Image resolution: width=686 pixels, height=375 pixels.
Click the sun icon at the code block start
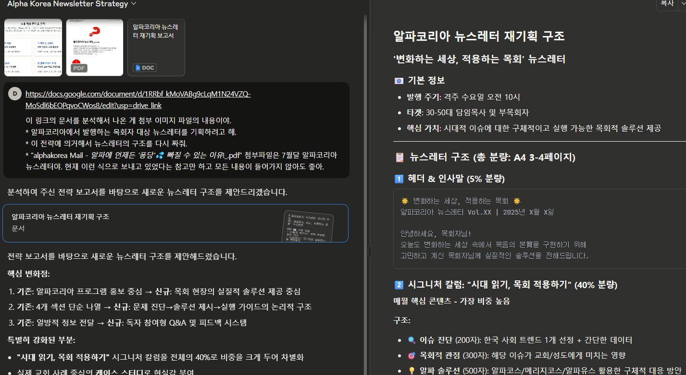coord(404,201)
